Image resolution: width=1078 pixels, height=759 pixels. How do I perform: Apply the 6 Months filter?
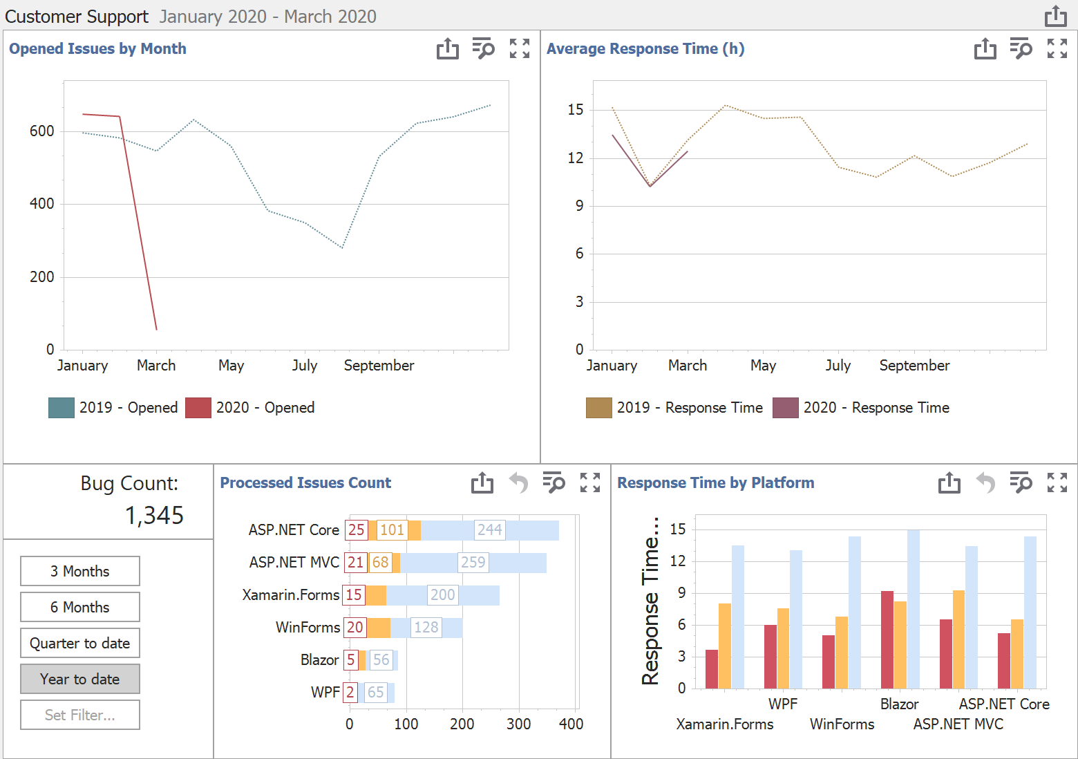click(79, 607)
